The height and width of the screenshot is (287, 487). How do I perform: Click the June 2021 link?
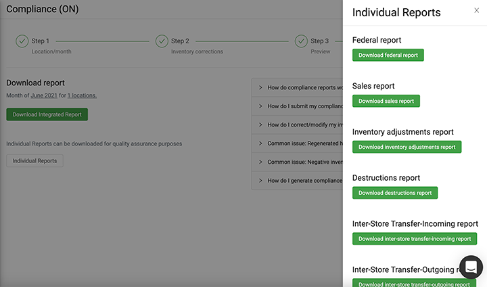tap(44, 95)
